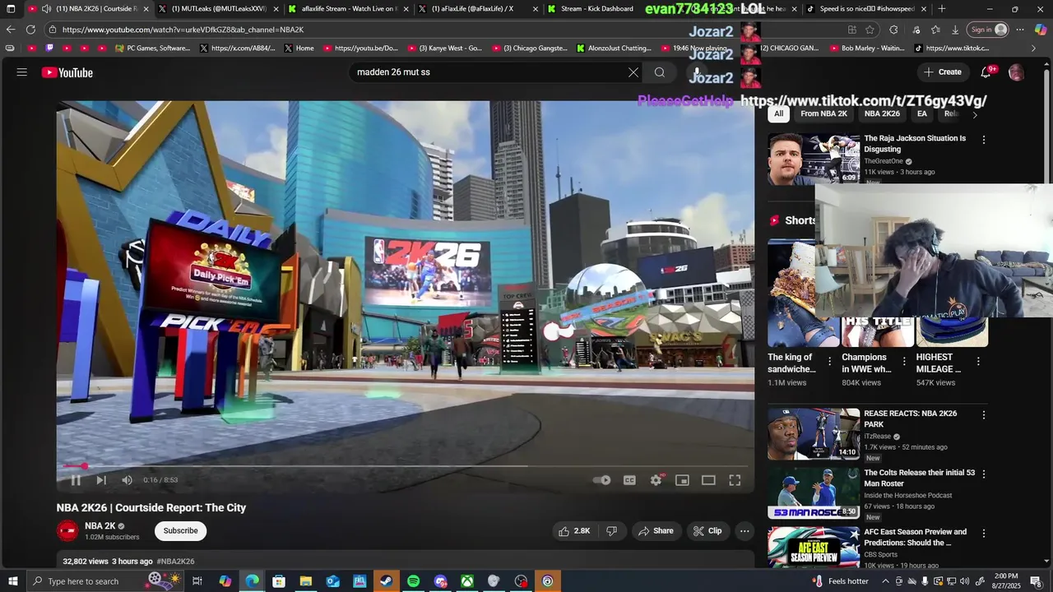
Task: Pause the video playback
Action: (x=76, y=480)
